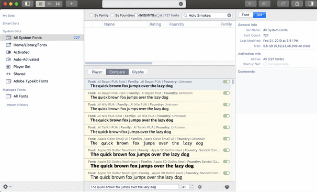The height and width of the screenshot is (192, 317).
Task: Click the info icon in title field
Action: pyautogui.click(x=181, y=4)
